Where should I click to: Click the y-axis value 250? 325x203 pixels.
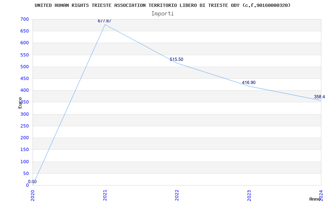pyautogui.click(x=25, y=126)
